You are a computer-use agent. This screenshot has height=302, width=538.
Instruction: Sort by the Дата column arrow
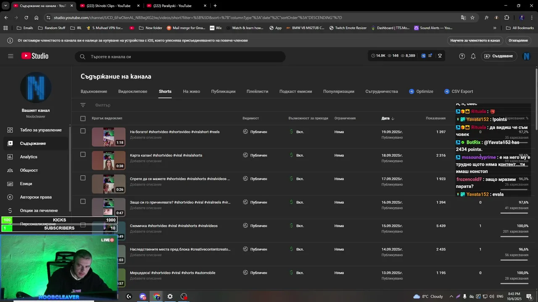click(x=393, y=119)
